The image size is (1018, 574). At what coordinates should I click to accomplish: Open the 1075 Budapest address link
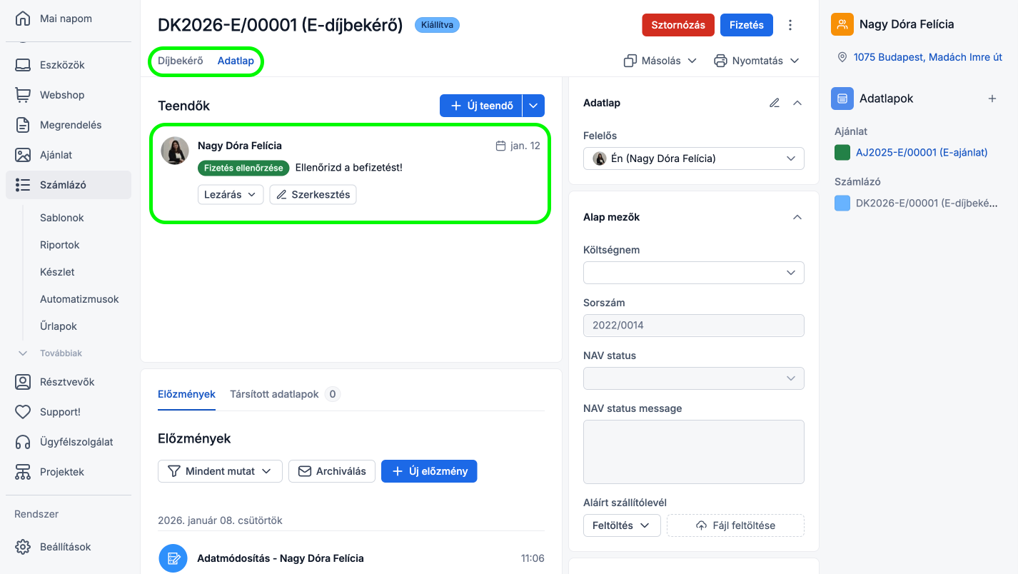[x=927, y=57]
